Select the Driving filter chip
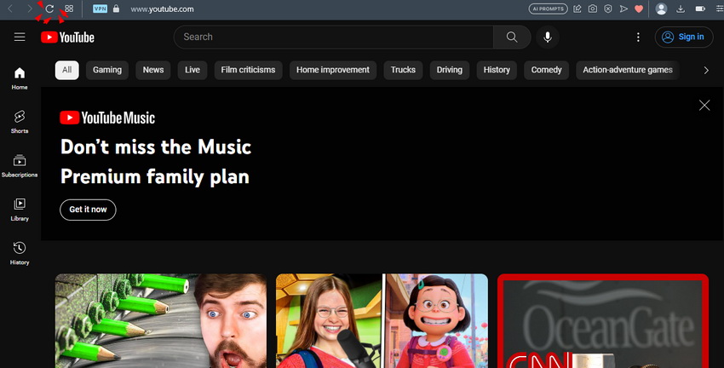The height and width of the screenshot is (368, 724). pos(450,70)
